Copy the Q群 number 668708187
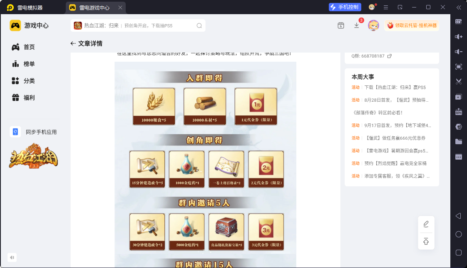467x268 pixels. pos(389,56)
